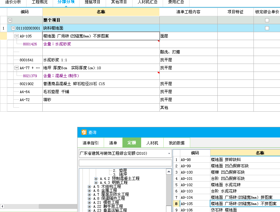Open the 费用汇总 tab

coord(176,2)
